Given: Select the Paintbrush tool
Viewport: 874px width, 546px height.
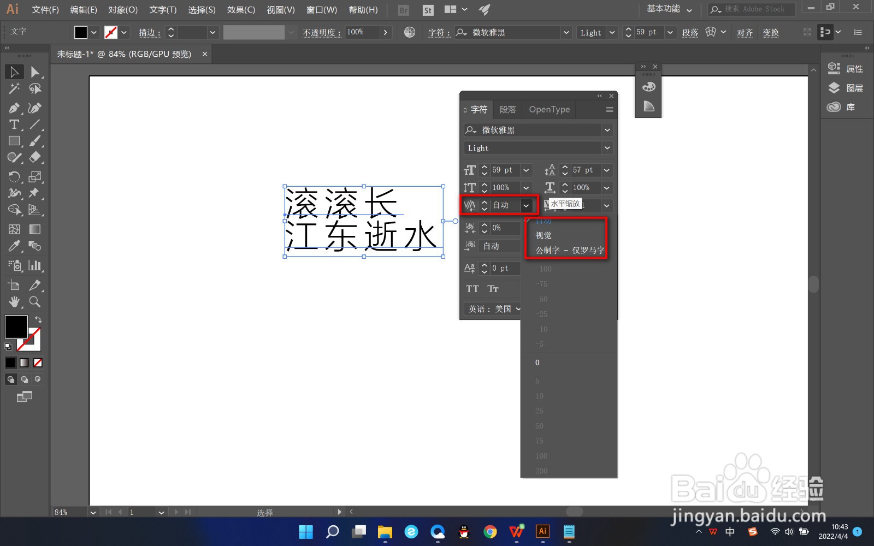Looking at the screenshot, I should (35, 141).
